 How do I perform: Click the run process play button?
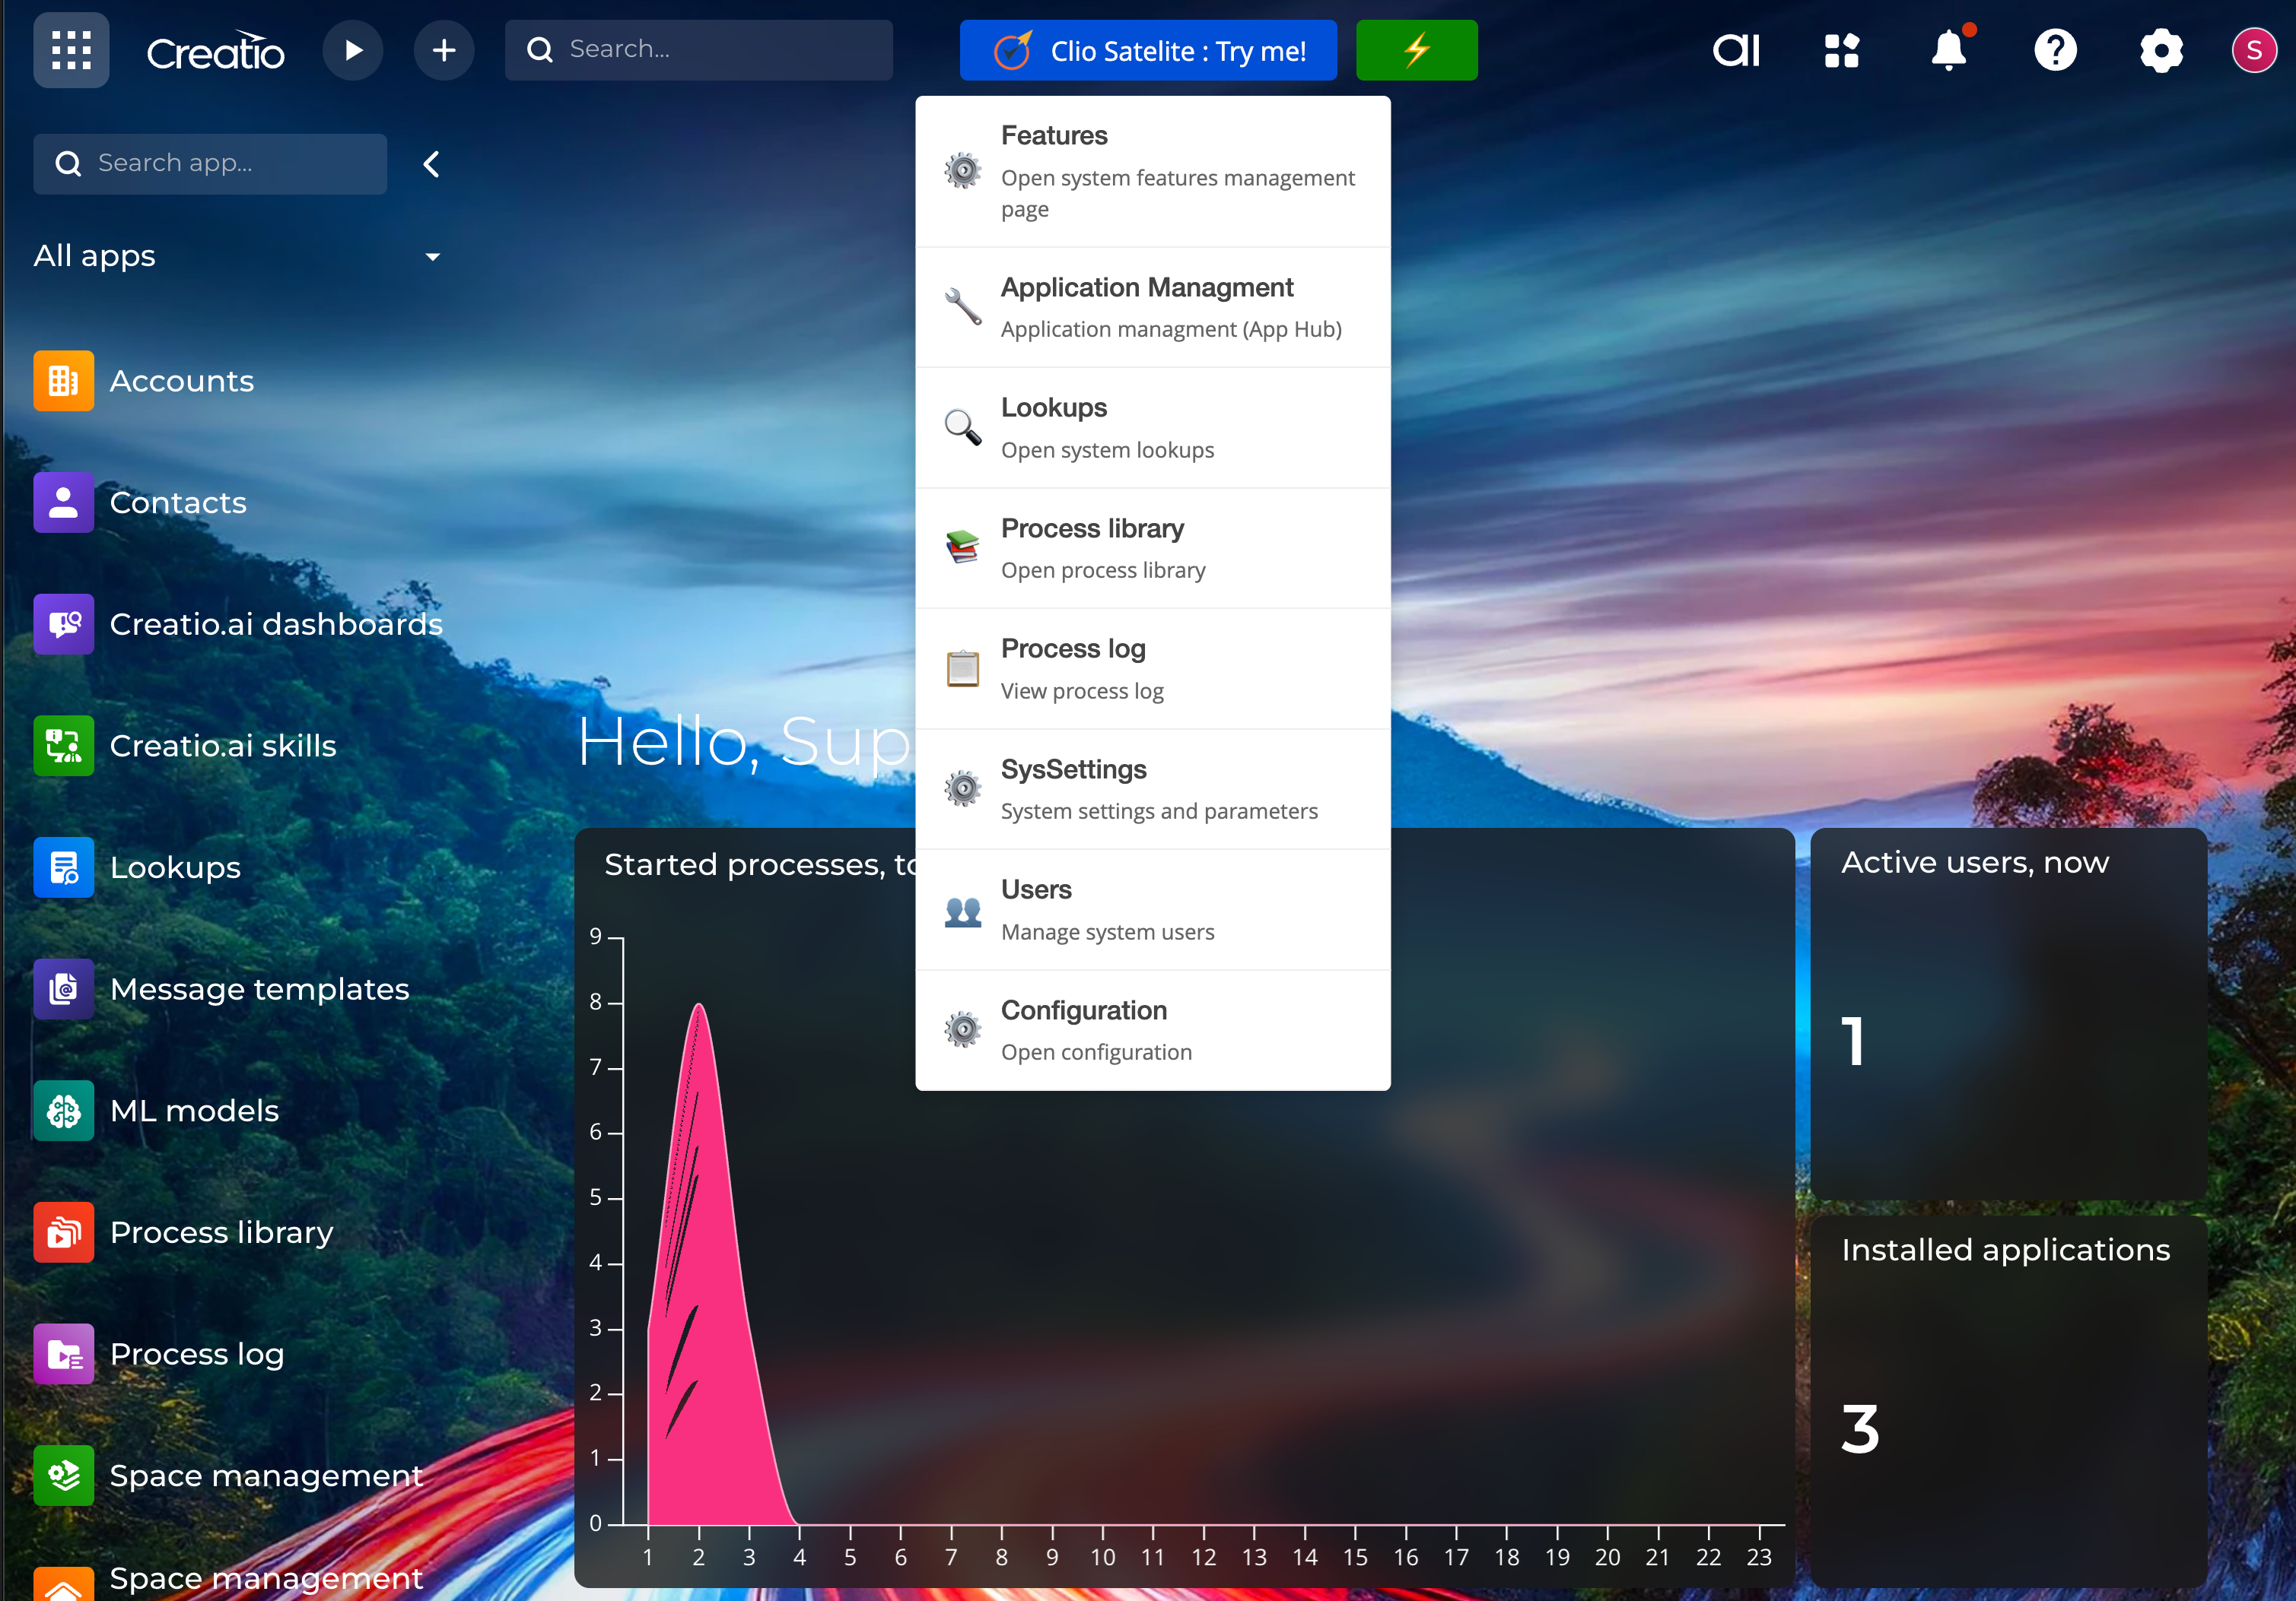353,50
